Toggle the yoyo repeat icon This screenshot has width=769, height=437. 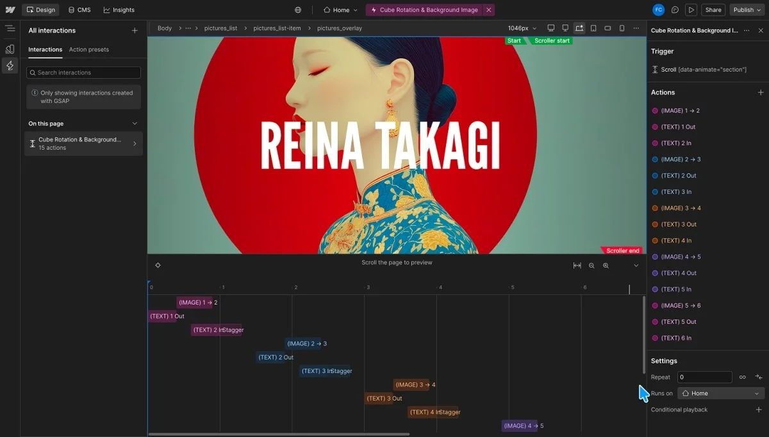coord(759,377)
